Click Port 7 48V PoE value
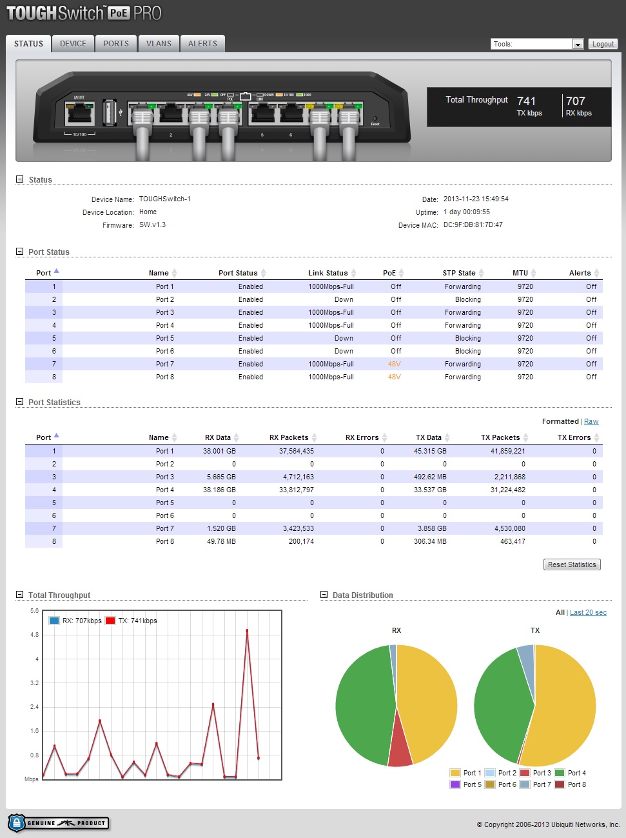626x838 pixels. tap(394, 364)
